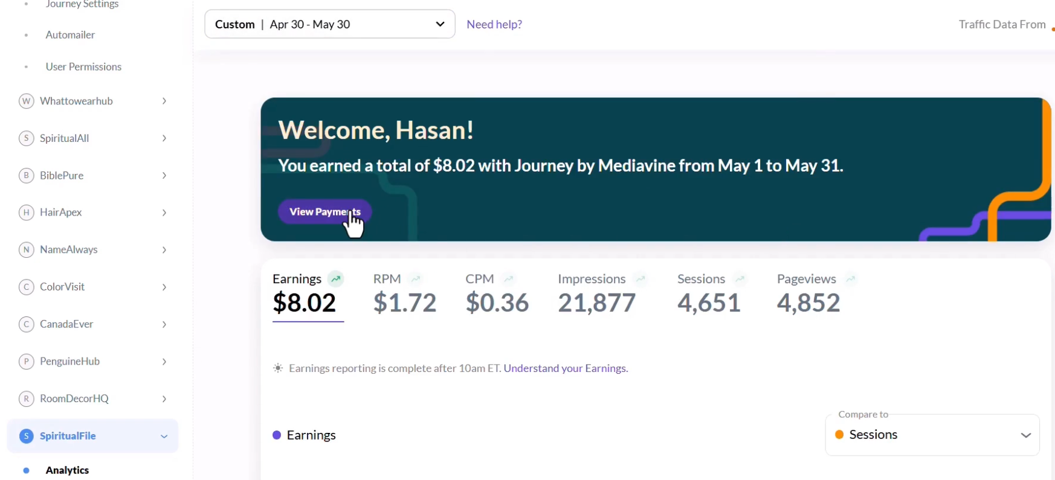Expand the CanadaEver site chevron
Screen dimensions: 1055x480
click(164, 324)
